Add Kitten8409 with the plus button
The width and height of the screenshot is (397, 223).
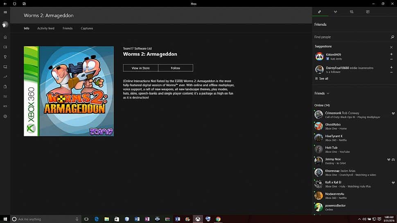coord(391,54)
